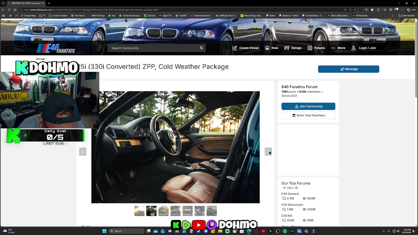Show hidden system tray icons chevron
Image resolution: width=418 pixels, height=235 pixels.
(383, 231)
